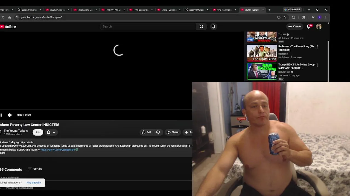Click the address bar URL
Image resolution: width=350 pixels, height=196 pixels.
(x=41, y=17)
